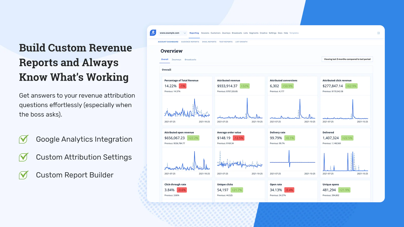Open Settings in top navigation

(272, 33)
